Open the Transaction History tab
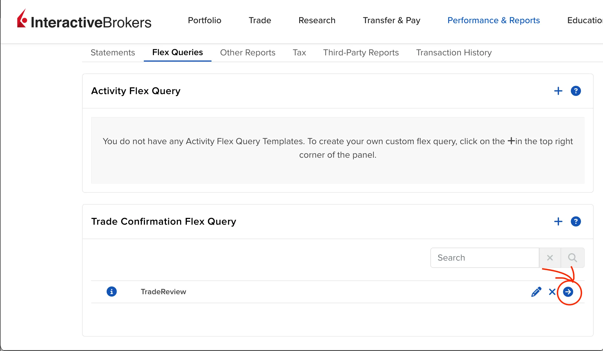This screenshot has height=351, width=603. tap(454, 53)
